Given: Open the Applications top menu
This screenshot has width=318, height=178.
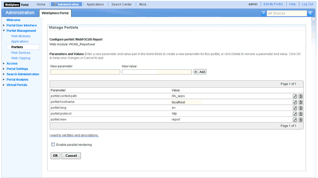Looking at the screenshot, I should pos(95,4).
